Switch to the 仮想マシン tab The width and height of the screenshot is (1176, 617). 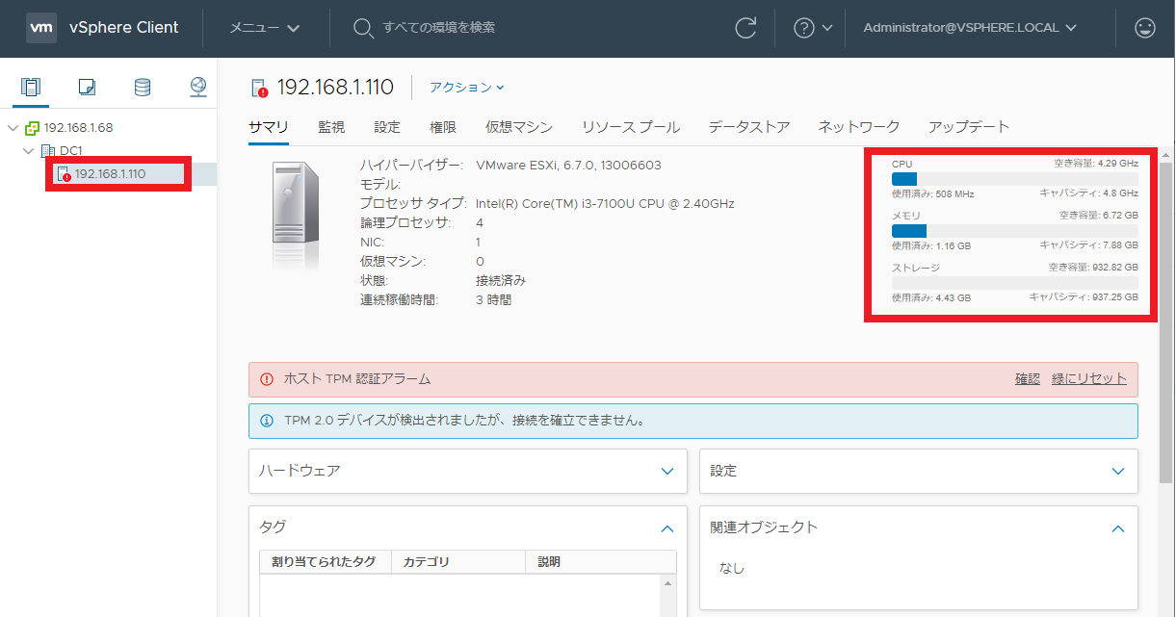pos(519,127)
